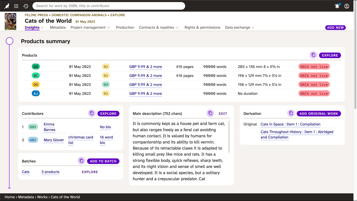Open the recent history icon
The width and height of the screenshot is (357, 201).
pyautogui.click(x=26, y=6)
